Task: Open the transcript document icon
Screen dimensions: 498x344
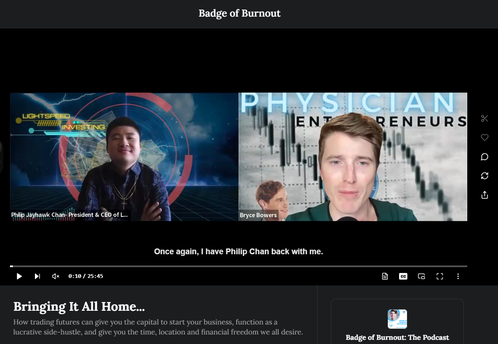Action: pyautogui.click(x=385, y=276)
